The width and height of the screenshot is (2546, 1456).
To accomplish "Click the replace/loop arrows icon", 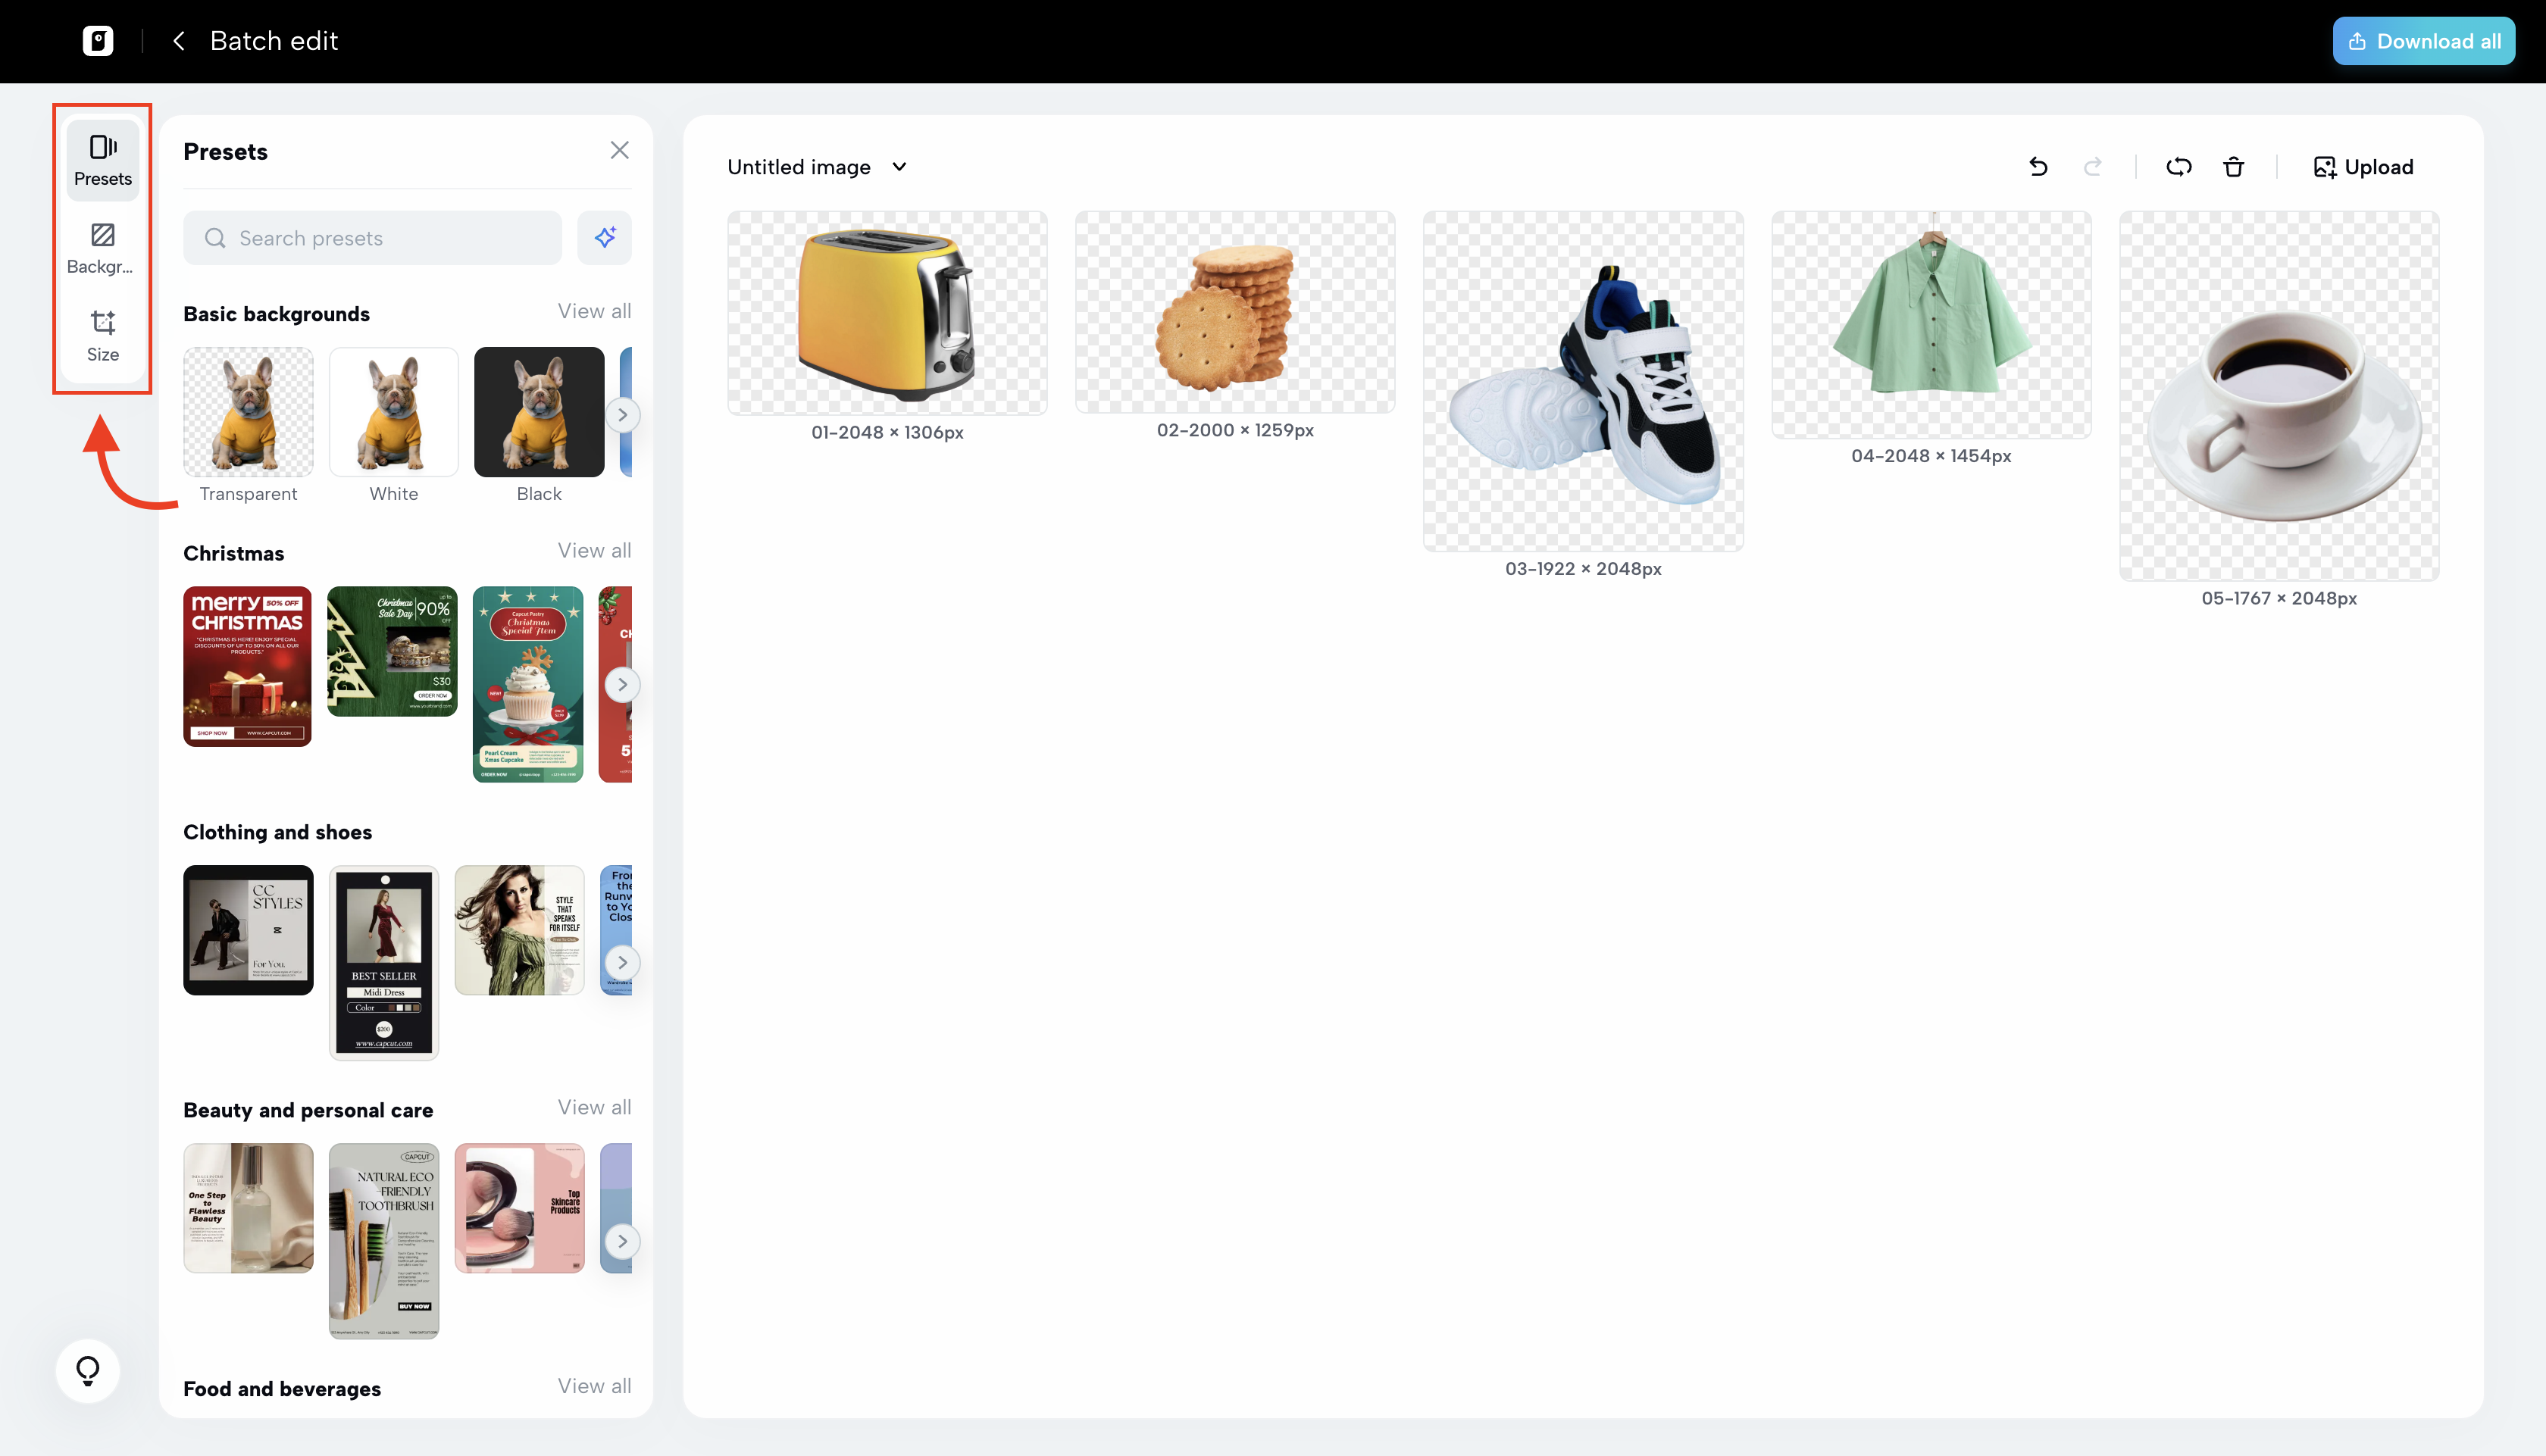I will [x=2178, y=167].
